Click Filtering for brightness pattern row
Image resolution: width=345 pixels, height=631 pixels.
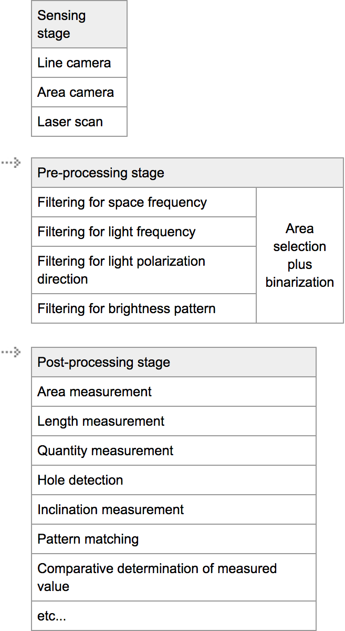click(x=144, y=308)
